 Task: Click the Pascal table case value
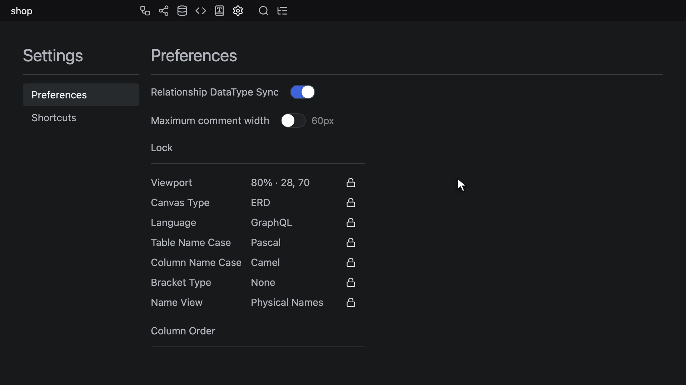[x=266, y=242]
